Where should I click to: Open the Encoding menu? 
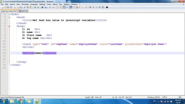coord(25,4)
